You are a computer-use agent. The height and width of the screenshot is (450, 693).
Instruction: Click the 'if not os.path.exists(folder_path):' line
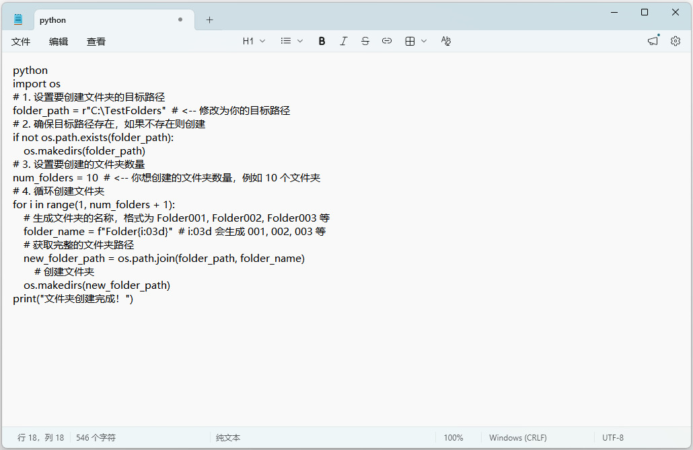(x=94, y=138)
